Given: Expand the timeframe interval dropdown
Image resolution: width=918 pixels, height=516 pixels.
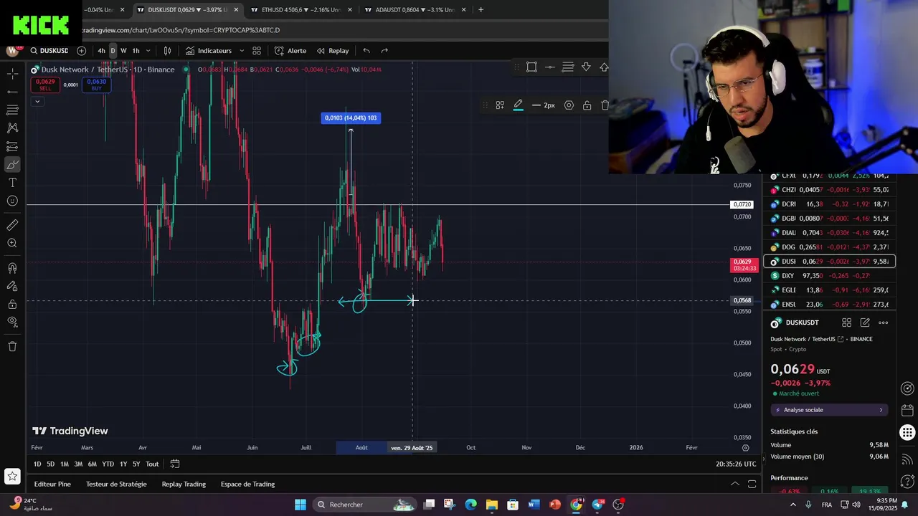Looking at the screenshot, I should coord(148,51).
